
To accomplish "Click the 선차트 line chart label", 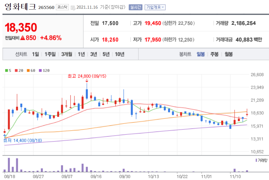I will pos(21,54).
